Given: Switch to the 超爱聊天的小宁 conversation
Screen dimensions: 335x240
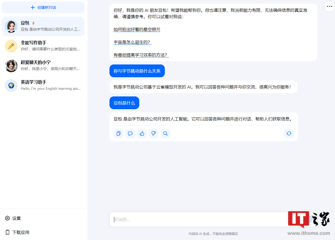Looking at the screenshot, I should [43, 66].
